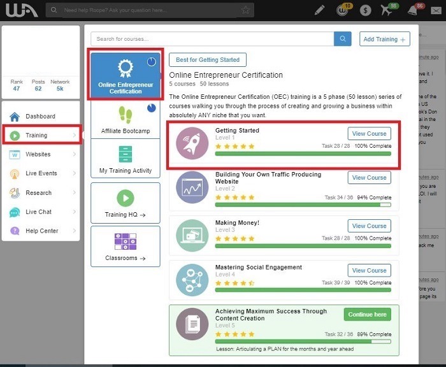The image size is (446, 367).
Task: Open Dashboard in the sidebar
Action: 41,117
